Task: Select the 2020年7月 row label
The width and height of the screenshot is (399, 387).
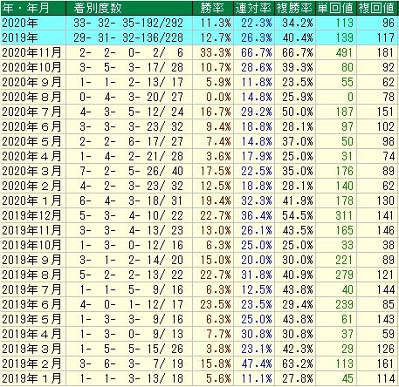Action: (x=31, y=112)
